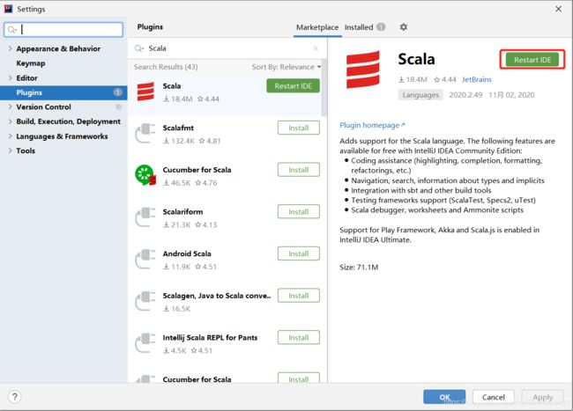Click the Scala 18.4M downloads count in list
573x411 pixels.
[x=177, y=99]
